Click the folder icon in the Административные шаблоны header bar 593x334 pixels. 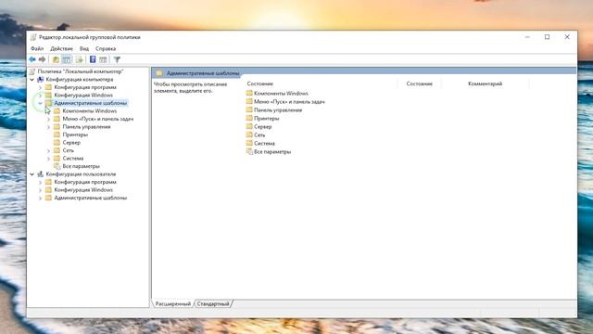coord(159,72)
